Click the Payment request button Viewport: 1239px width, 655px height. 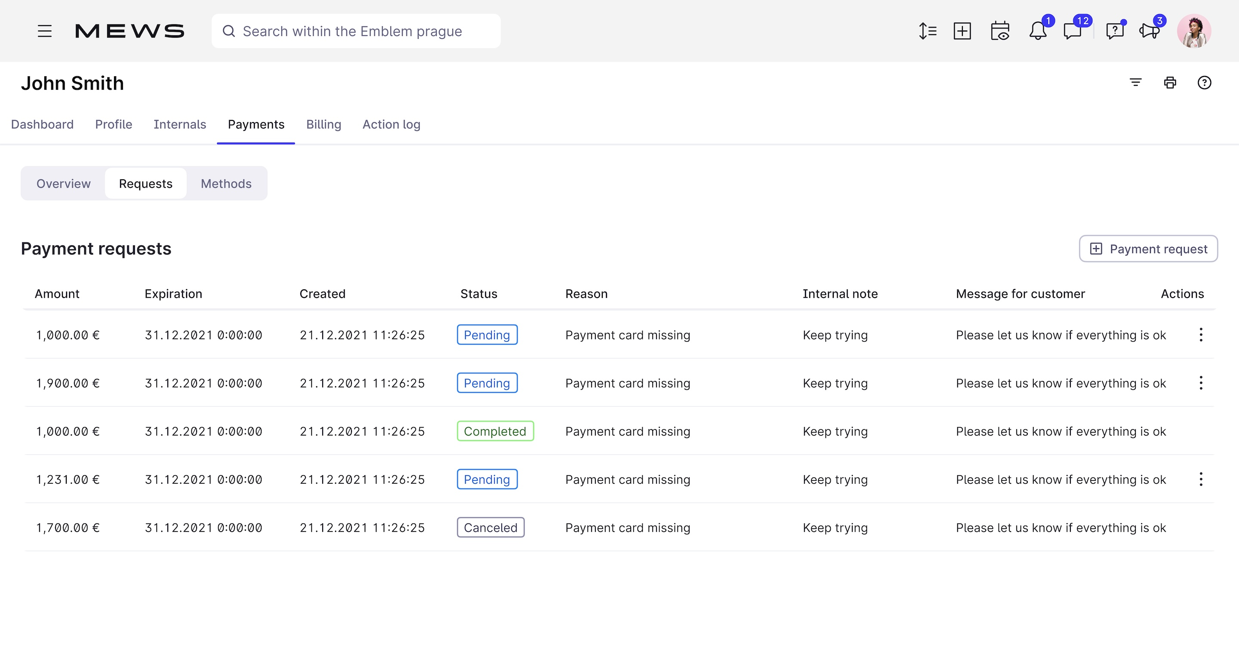coord(1149,249)
